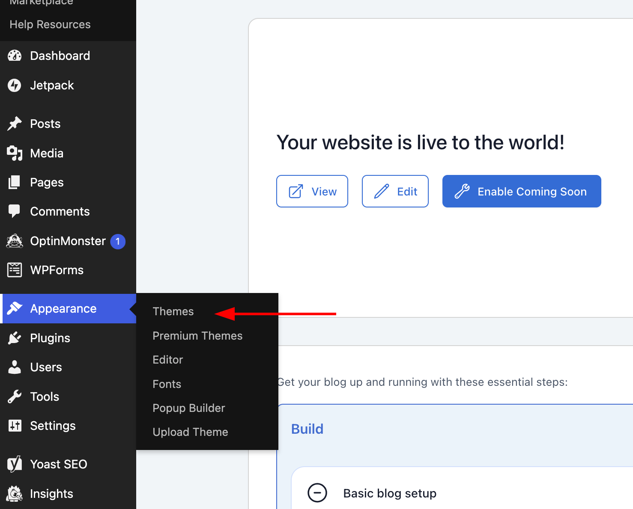
Task: Click the Users person icon
Action: point(15,367)
